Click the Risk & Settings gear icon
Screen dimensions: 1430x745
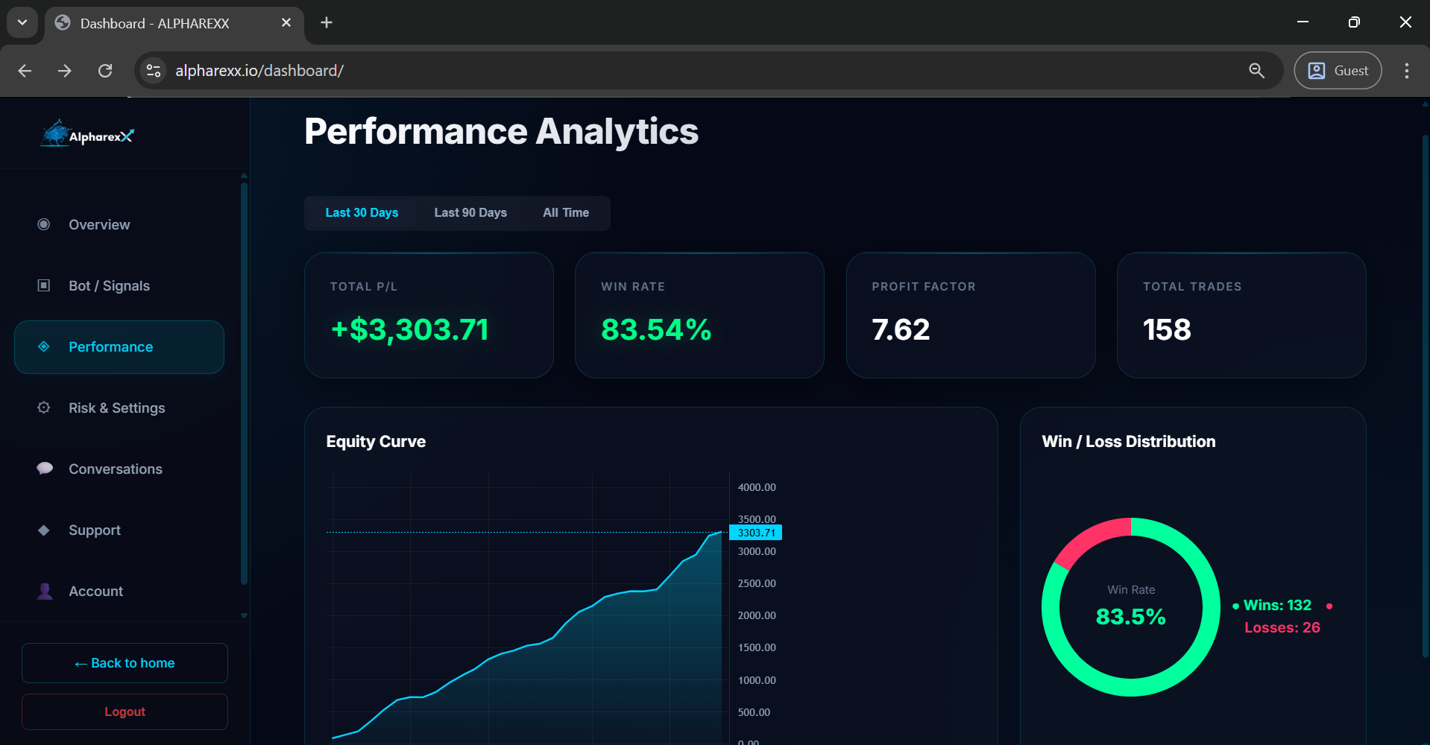tap(44, 408)
